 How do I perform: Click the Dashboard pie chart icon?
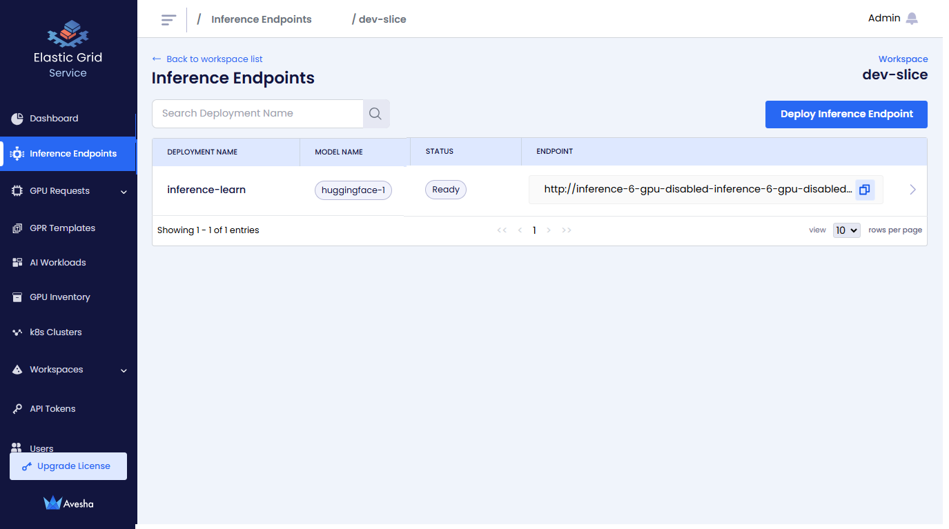(17, 119)
